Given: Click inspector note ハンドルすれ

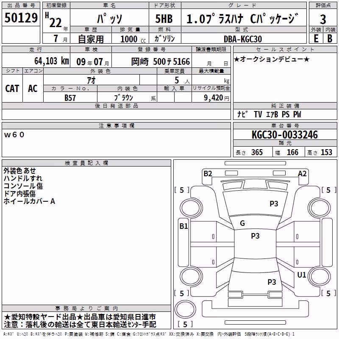Looking at the screenshot, I should point(23,178).
